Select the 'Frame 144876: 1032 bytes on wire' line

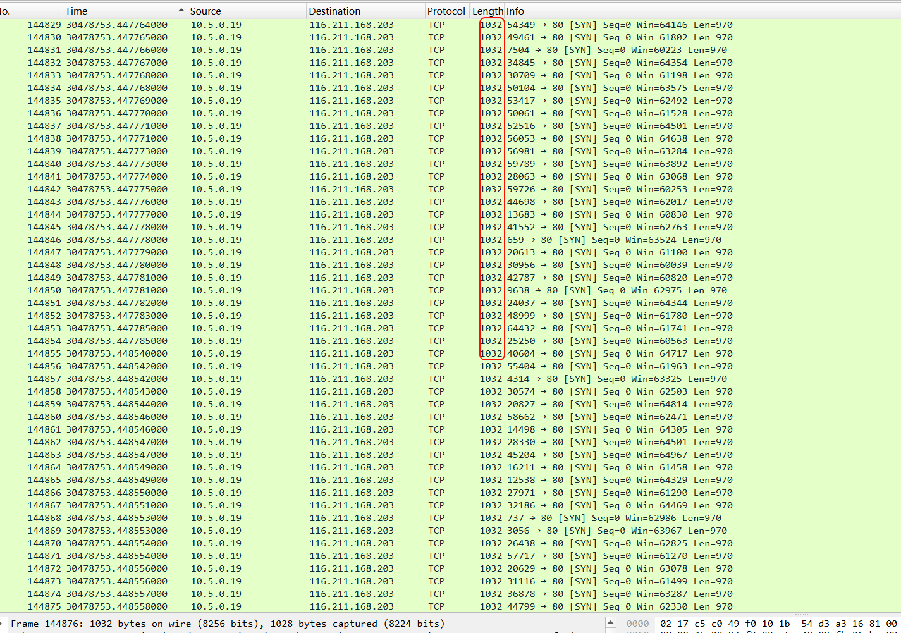[228, 624]
